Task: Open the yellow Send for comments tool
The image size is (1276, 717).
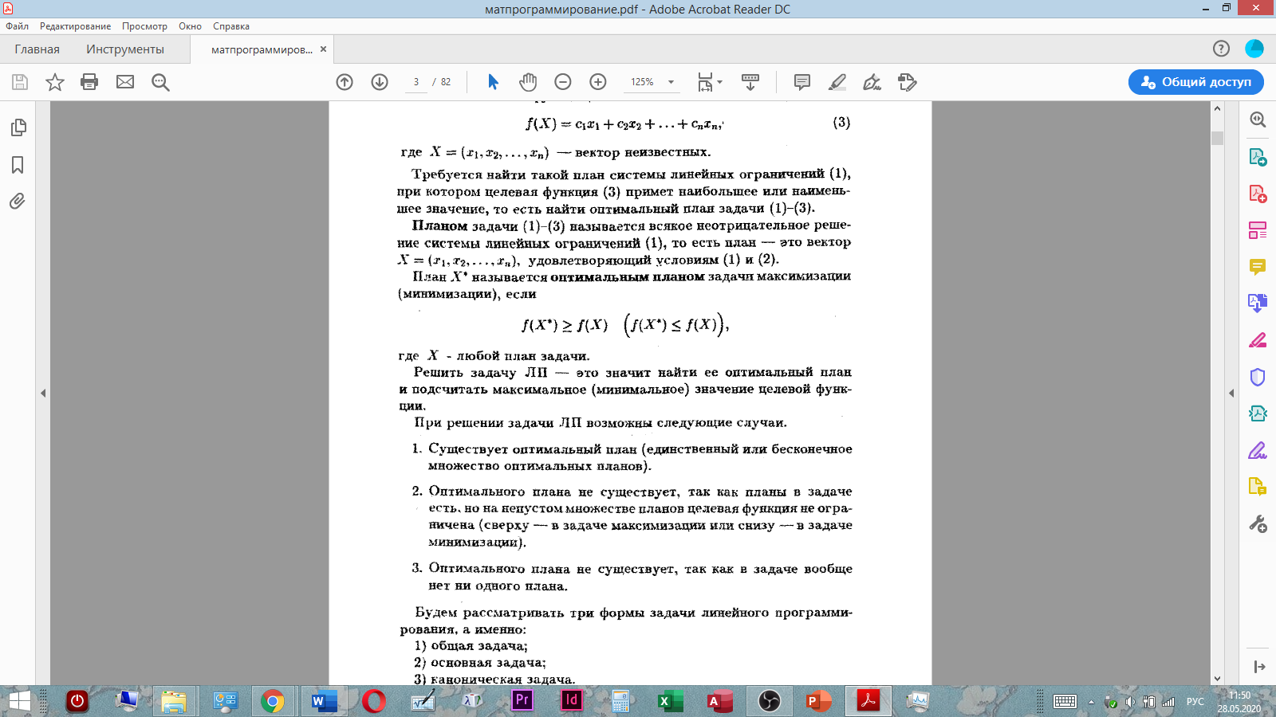Action: (x=1258, y=487)
